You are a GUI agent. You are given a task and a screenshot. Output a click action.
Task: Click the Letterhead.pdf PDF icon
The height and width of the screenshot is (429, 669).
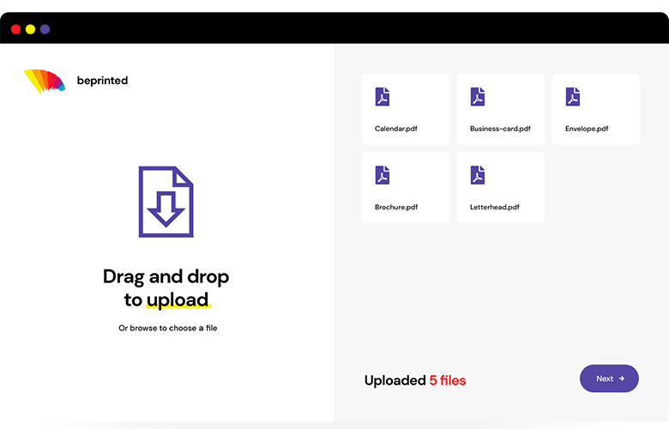(478, 175)
